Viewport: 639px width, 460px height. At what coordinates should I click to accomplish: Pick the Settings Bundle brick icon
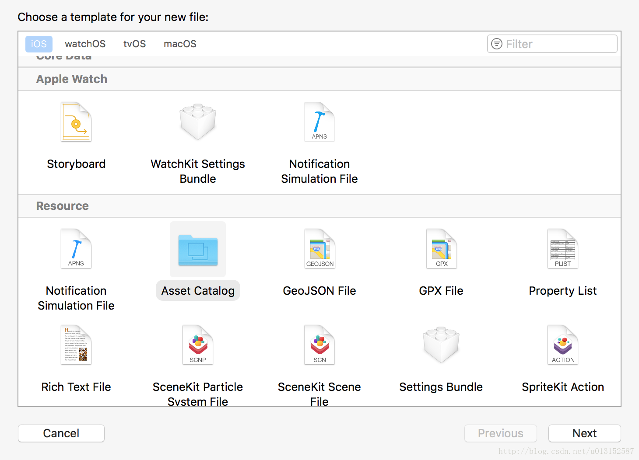(441, 345)
